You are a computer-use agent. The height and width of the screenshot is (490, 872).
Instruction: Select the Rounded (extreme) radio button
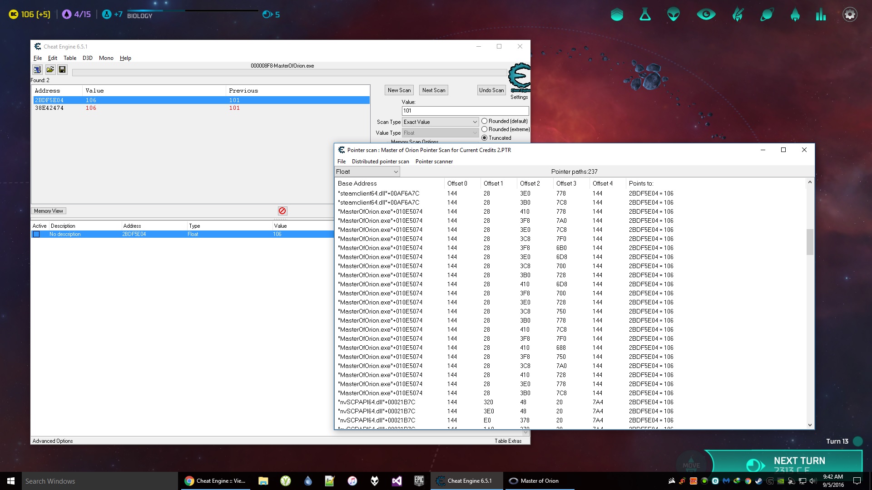pyautogui.click(x=485, y=129)
